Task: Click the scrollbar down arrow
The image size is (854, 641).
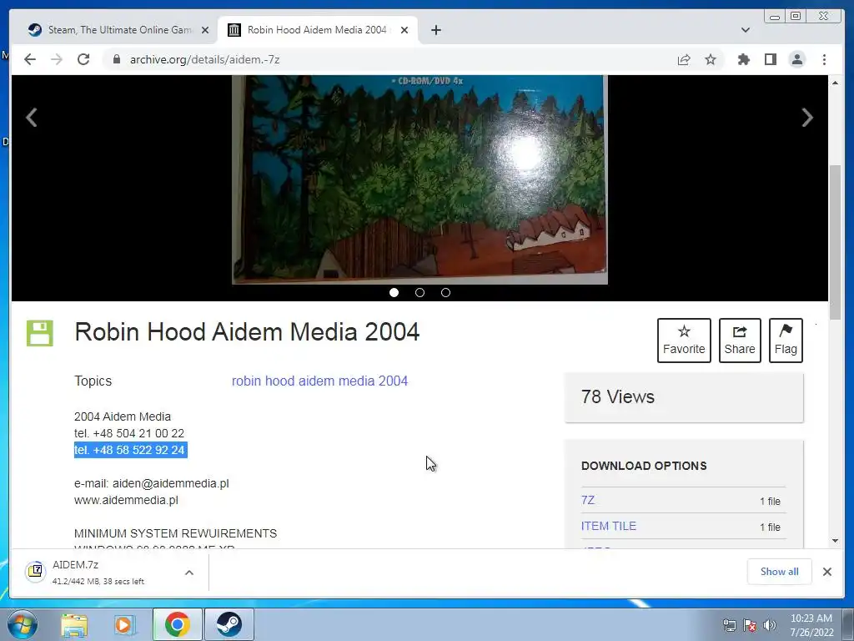Action: pos(835,541)
